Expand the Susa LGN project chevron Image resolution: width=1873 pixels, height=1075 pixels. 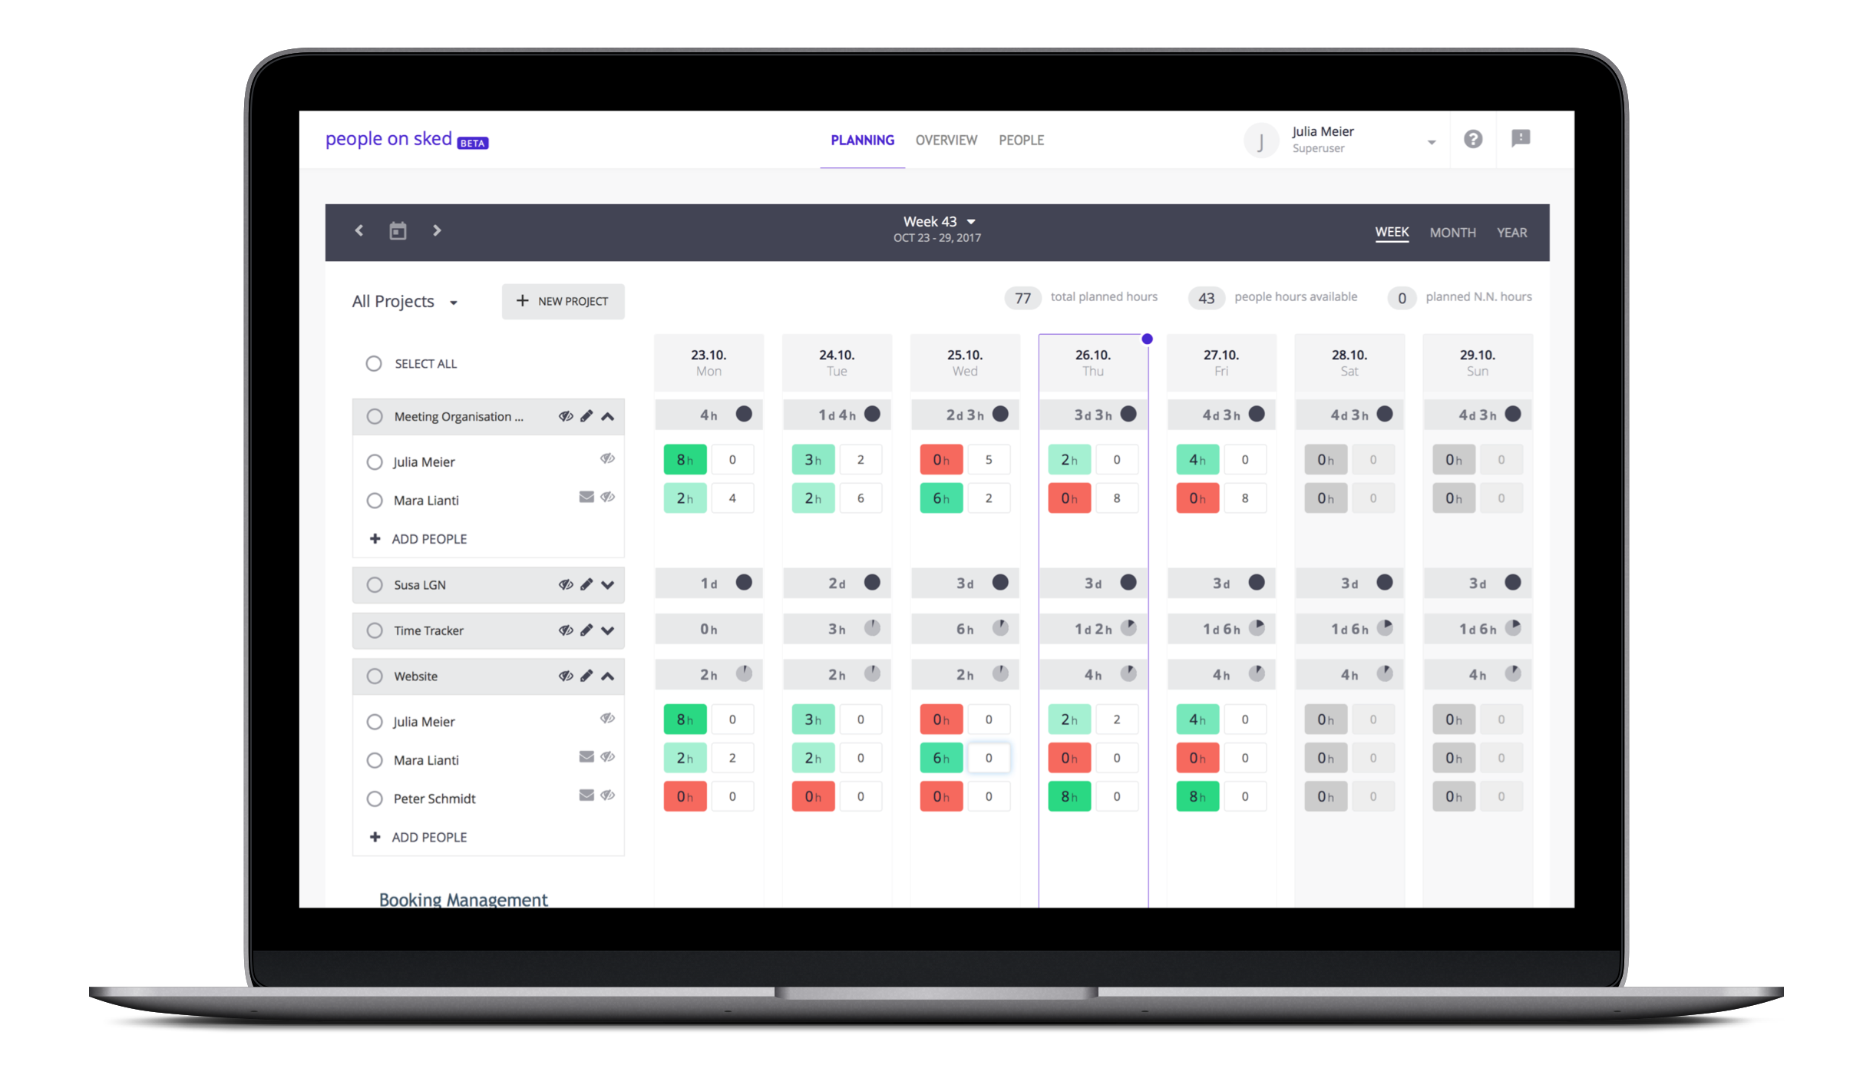coord(608,585)
